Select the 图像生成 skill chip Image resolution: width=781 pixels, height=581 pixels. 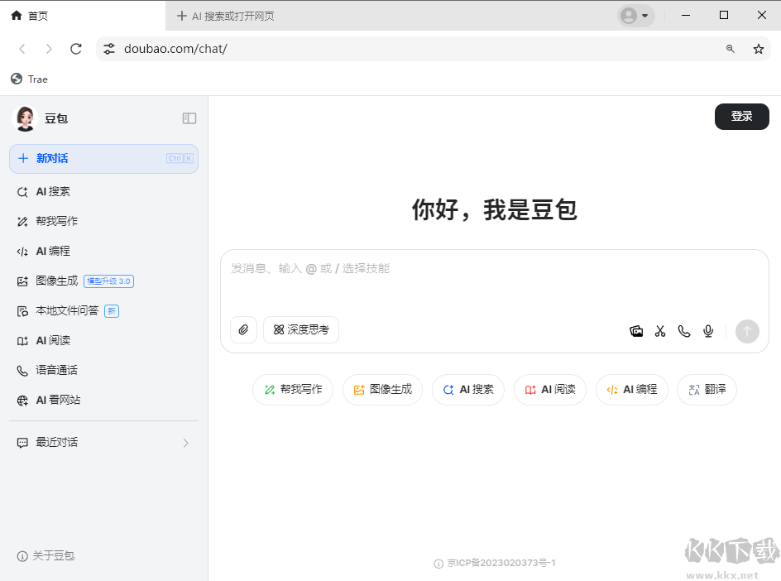pyautogui.click(x=382, y=390)
